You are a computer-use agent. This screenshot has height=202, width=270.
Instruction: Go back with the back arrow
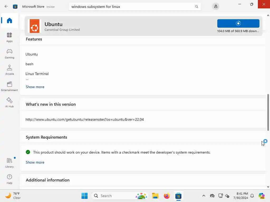6,7
